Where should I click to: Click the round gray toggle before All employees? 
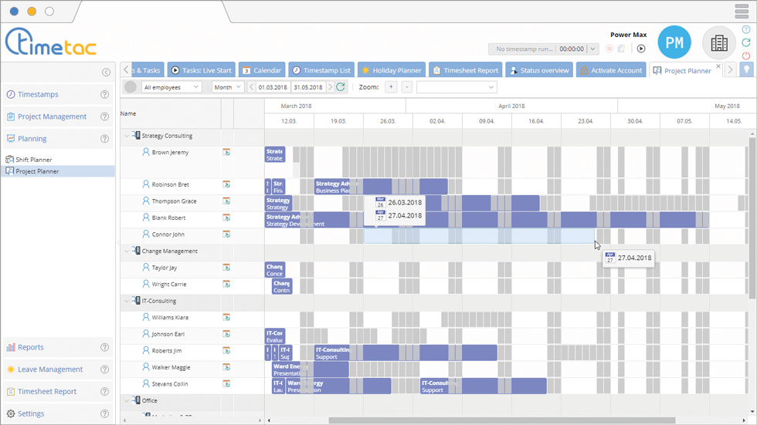click(131, 87)
